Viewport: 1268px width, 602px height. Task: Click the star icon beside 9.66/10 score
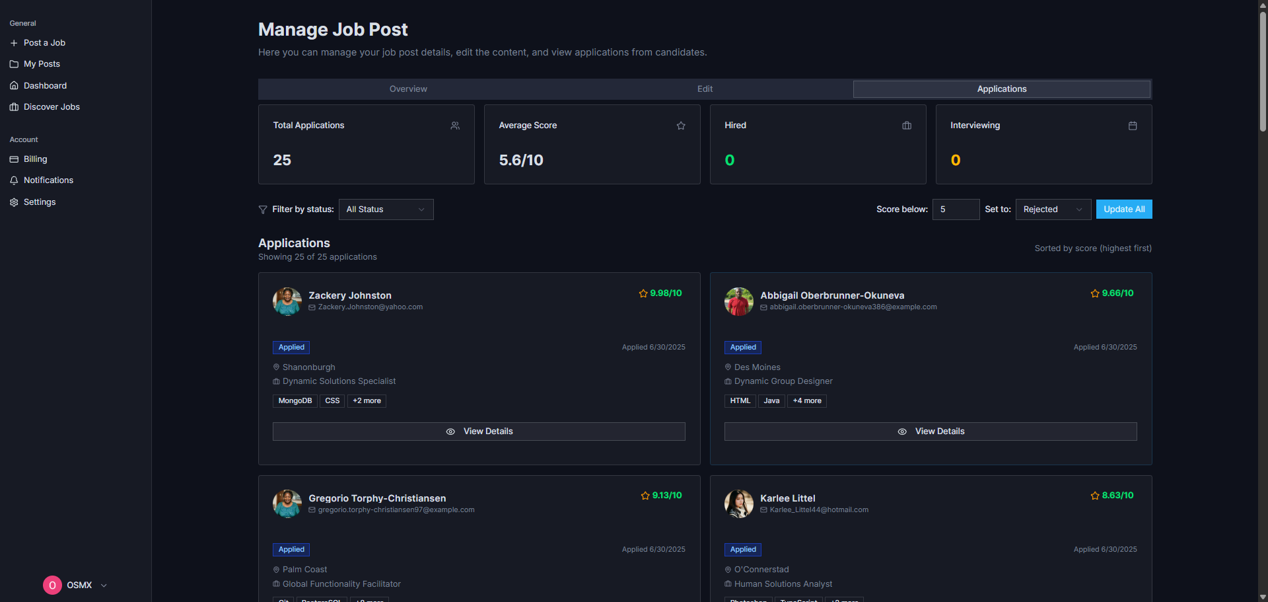(1095, 293)
